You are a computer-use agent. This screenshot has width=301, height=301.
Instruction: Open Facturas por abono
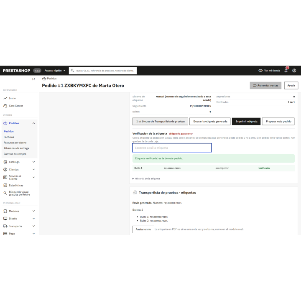pos(15,143)
